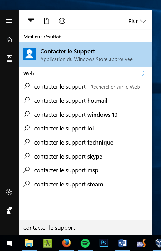Click the Feedback person icon

click(9, 210)
